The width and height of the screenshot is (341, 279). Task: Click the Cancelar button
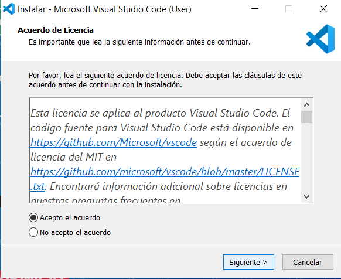(308, 262)
